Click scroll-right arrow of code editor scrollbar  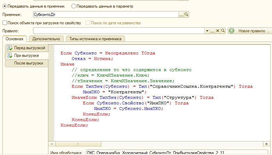coord(267,144)
